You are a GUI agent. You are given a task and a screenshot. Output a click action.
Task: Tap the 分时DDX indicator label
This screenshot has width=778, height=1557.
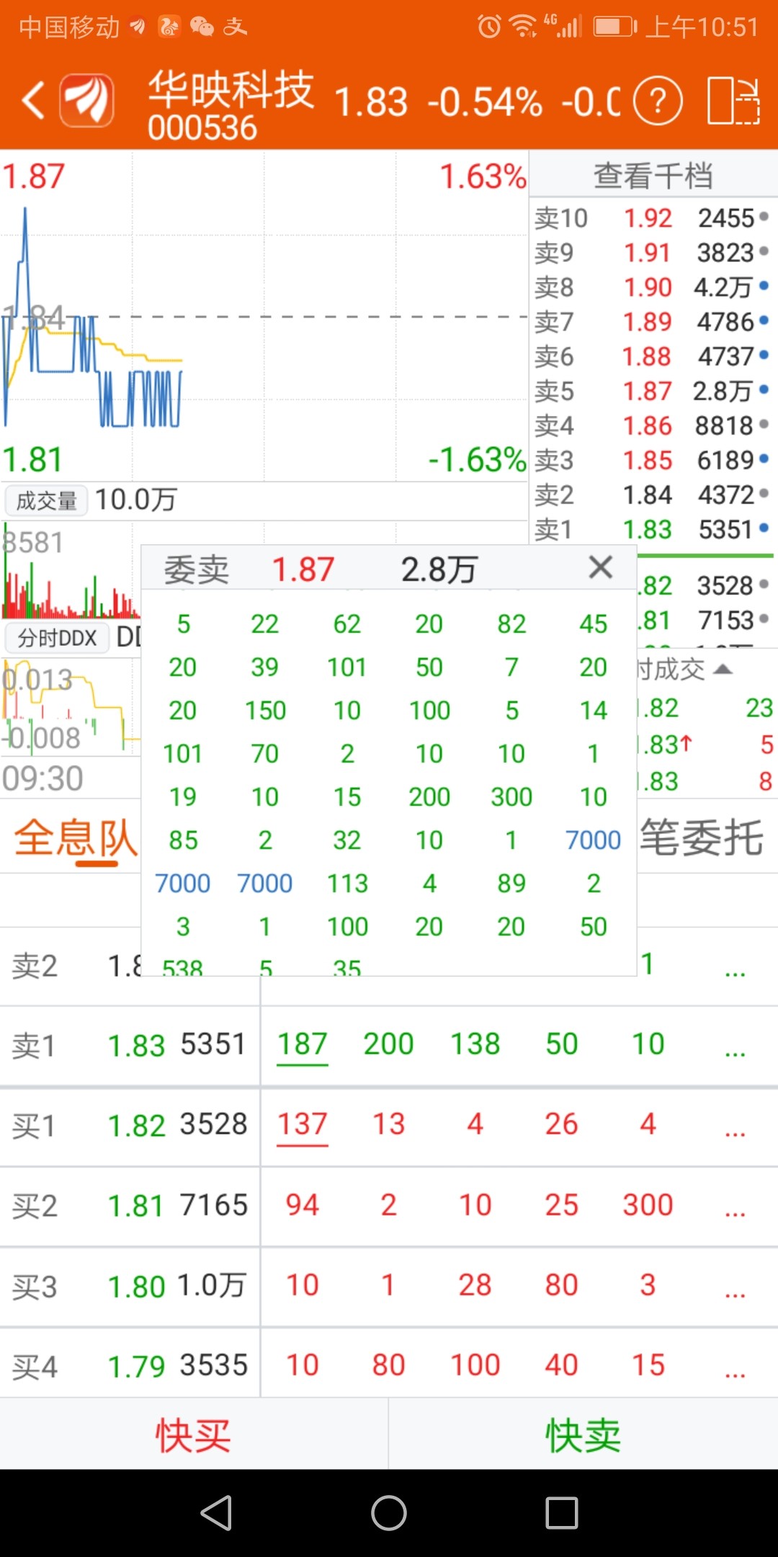(57, 638)
